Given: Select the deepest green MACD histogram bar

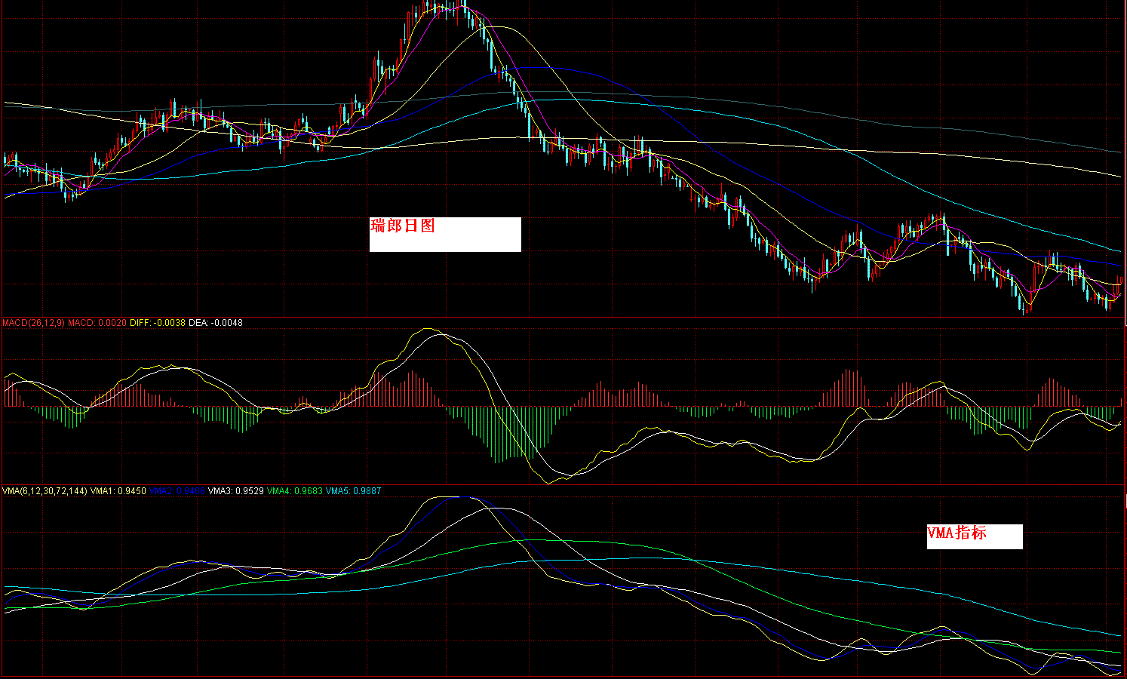Looking at the screenshot, I should click(x=499, y=435).
